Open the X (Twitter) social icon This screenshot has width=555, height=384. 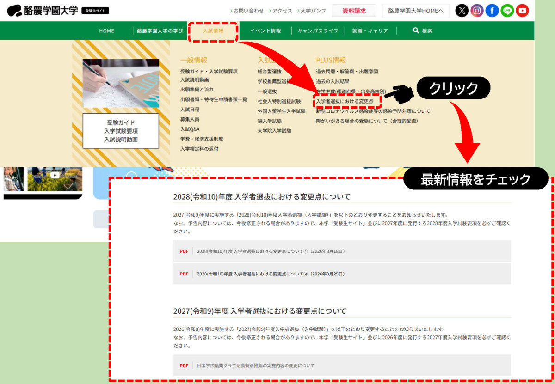pos(462,10)
